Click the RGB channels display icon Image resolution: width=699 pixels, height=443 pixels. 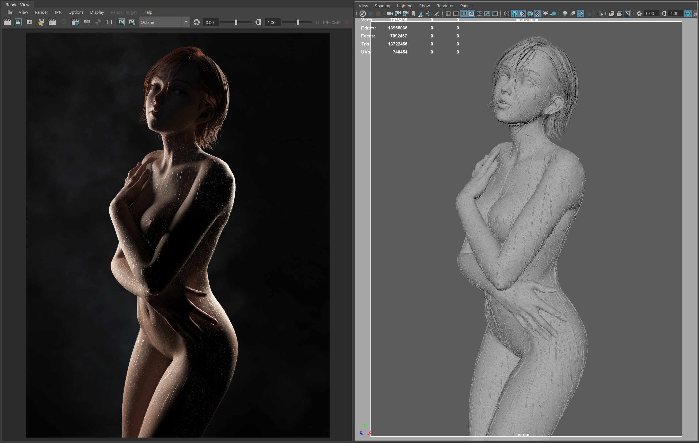pyautogui.click(x=87, y=22)
